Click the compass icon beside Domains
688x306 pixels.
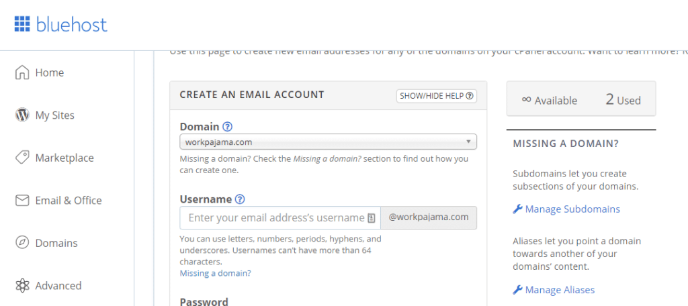[x=22, y=243]
